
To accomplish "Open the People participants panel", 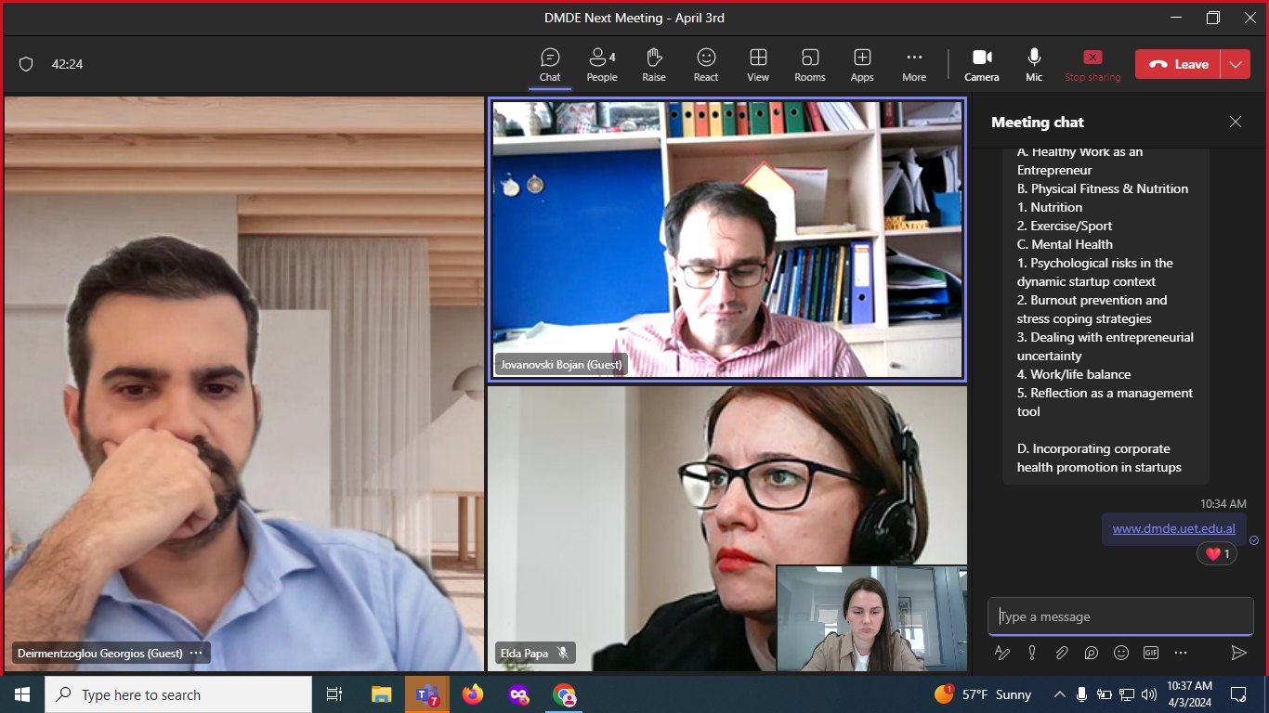I will pos(601,64).
